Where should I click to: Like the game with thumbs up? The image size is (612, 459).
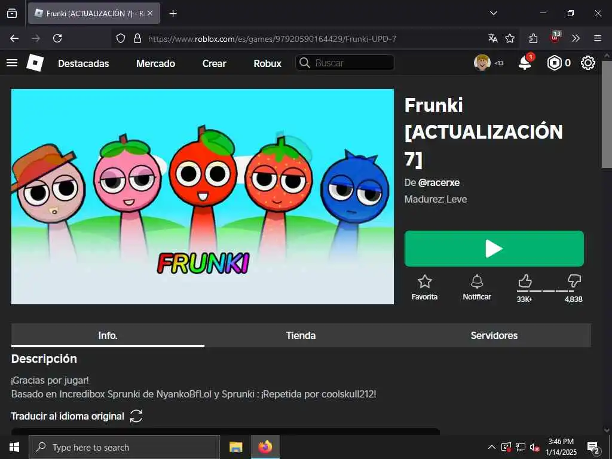[x=525, y=281]
